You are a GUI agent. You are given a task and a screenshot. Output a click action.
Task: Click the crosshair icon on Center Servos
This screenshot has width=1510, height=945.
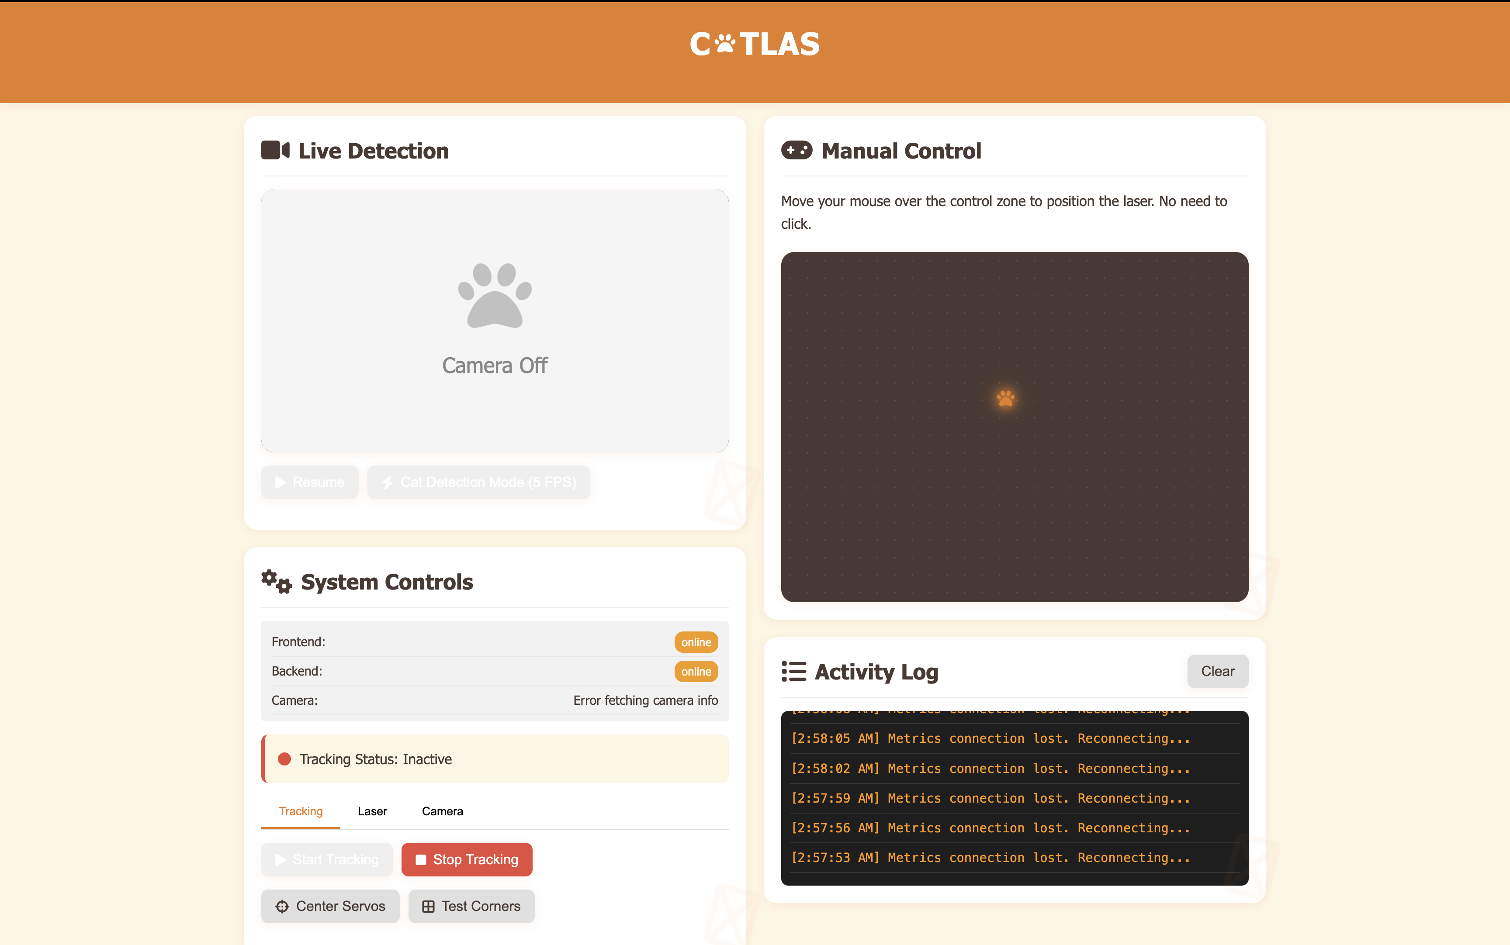282,906
